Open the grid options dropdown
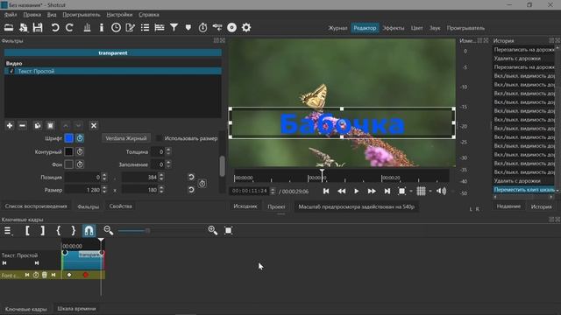 430,192
